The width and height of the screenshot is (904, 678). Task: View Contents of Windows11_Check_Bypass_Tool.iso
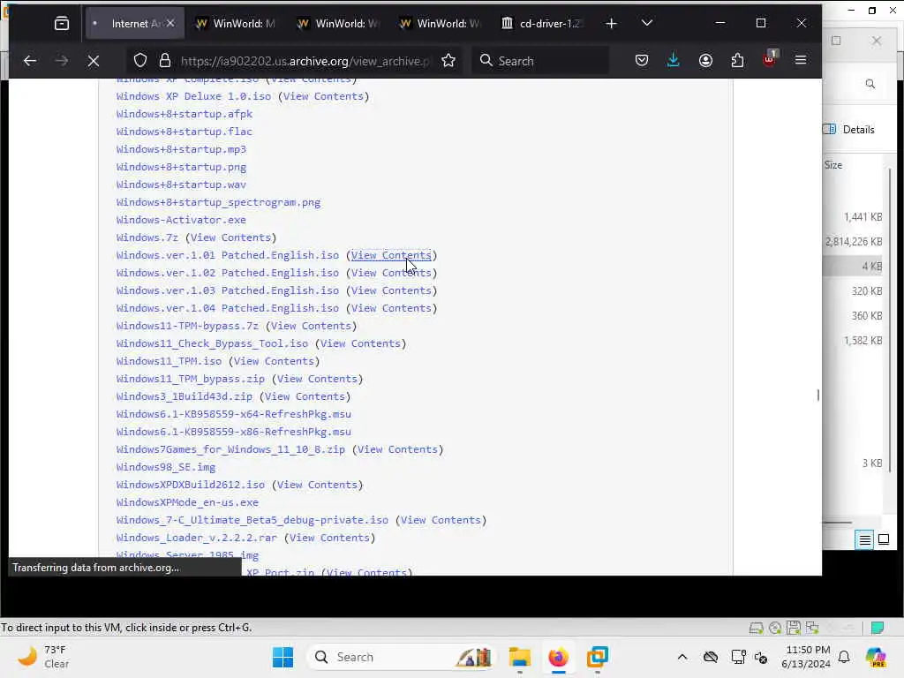click(x=360, y=343)
